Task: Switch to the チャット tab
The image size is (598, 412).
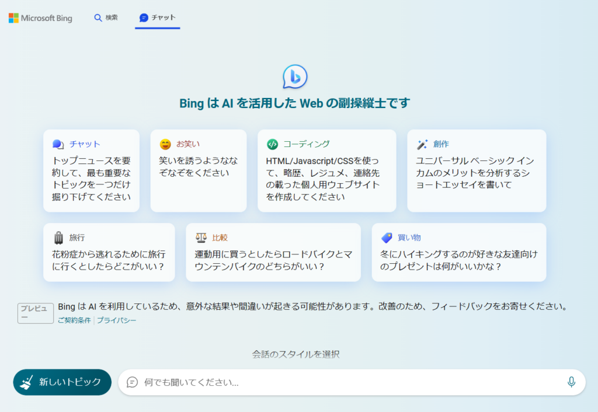Action: [158, 18]
